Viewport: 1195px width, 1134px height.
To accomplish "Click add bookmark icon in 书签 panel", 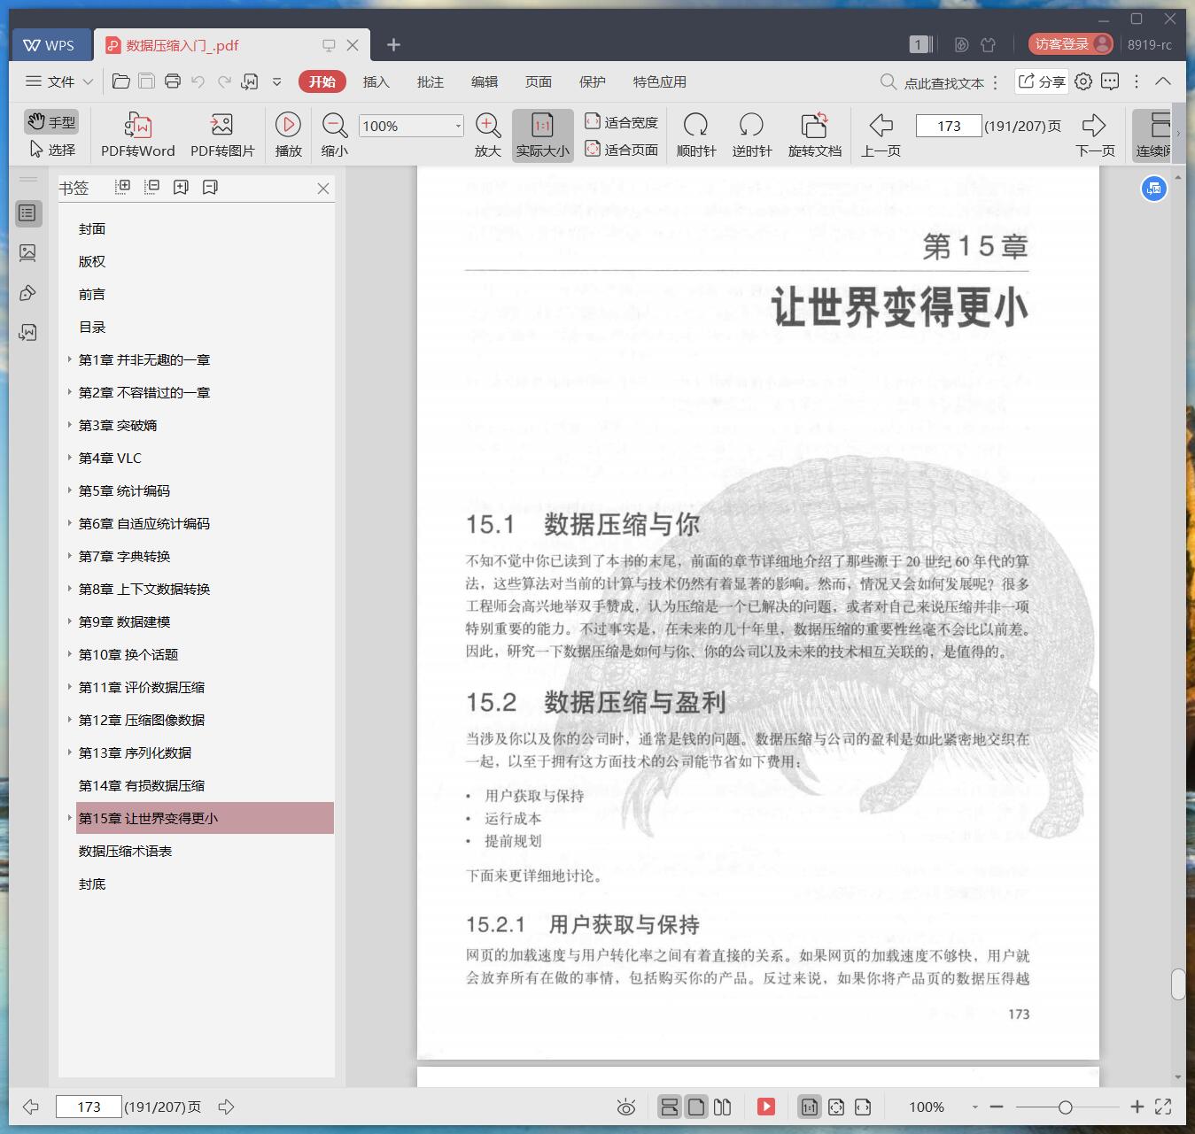I will pyautogui.click(x=181, y=187).
